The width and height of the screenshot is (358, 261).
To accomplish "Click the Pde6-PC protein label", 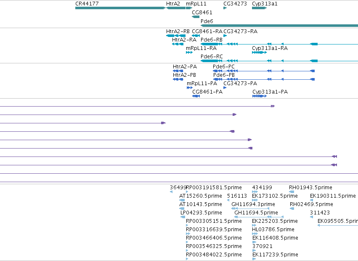I will [x=223, y=67].
